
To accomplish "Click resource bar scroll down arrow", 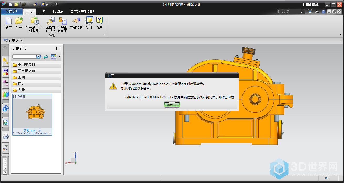I will (x=5, y=168).
